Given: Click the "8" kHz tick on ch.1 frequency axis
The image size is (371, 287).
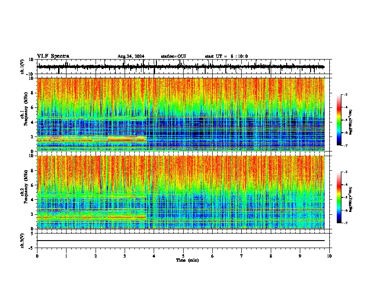Looking at the screenshot, I should (x=33, y=93).
